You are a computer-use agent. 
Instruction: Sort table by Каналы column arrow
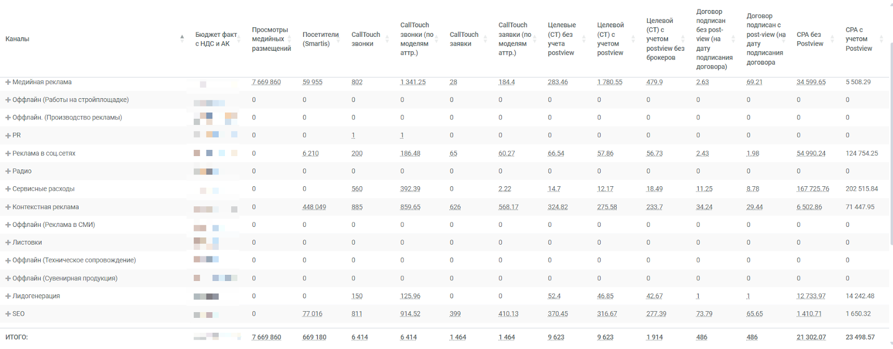click(182, 38)
